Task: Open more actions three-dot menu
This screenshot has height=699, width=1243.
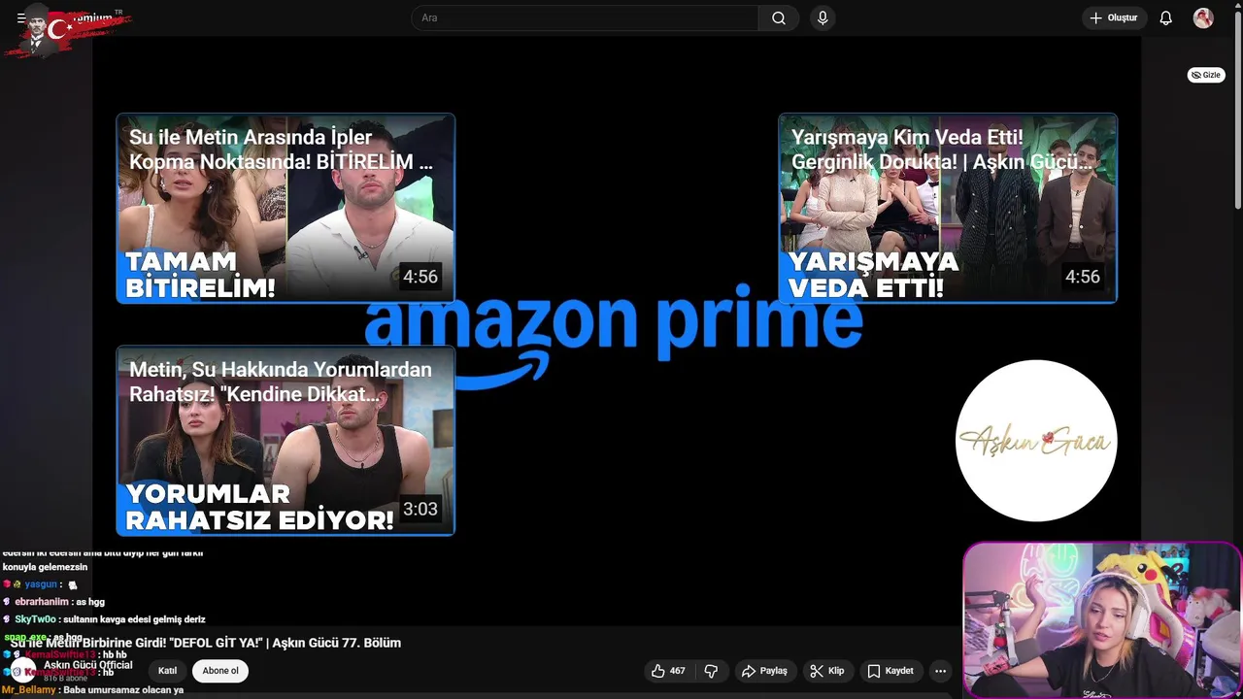Action: click(x=940, y=671)
